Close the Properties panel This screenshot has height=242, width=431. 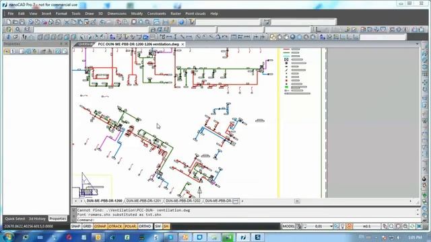tap(66, 44)
